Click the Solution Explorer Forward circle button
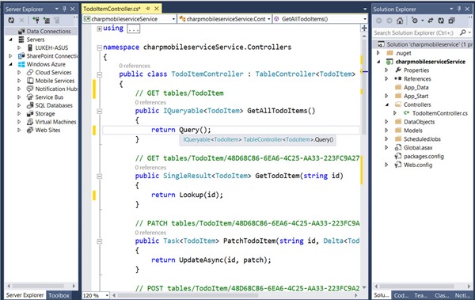 click(389, 21)
